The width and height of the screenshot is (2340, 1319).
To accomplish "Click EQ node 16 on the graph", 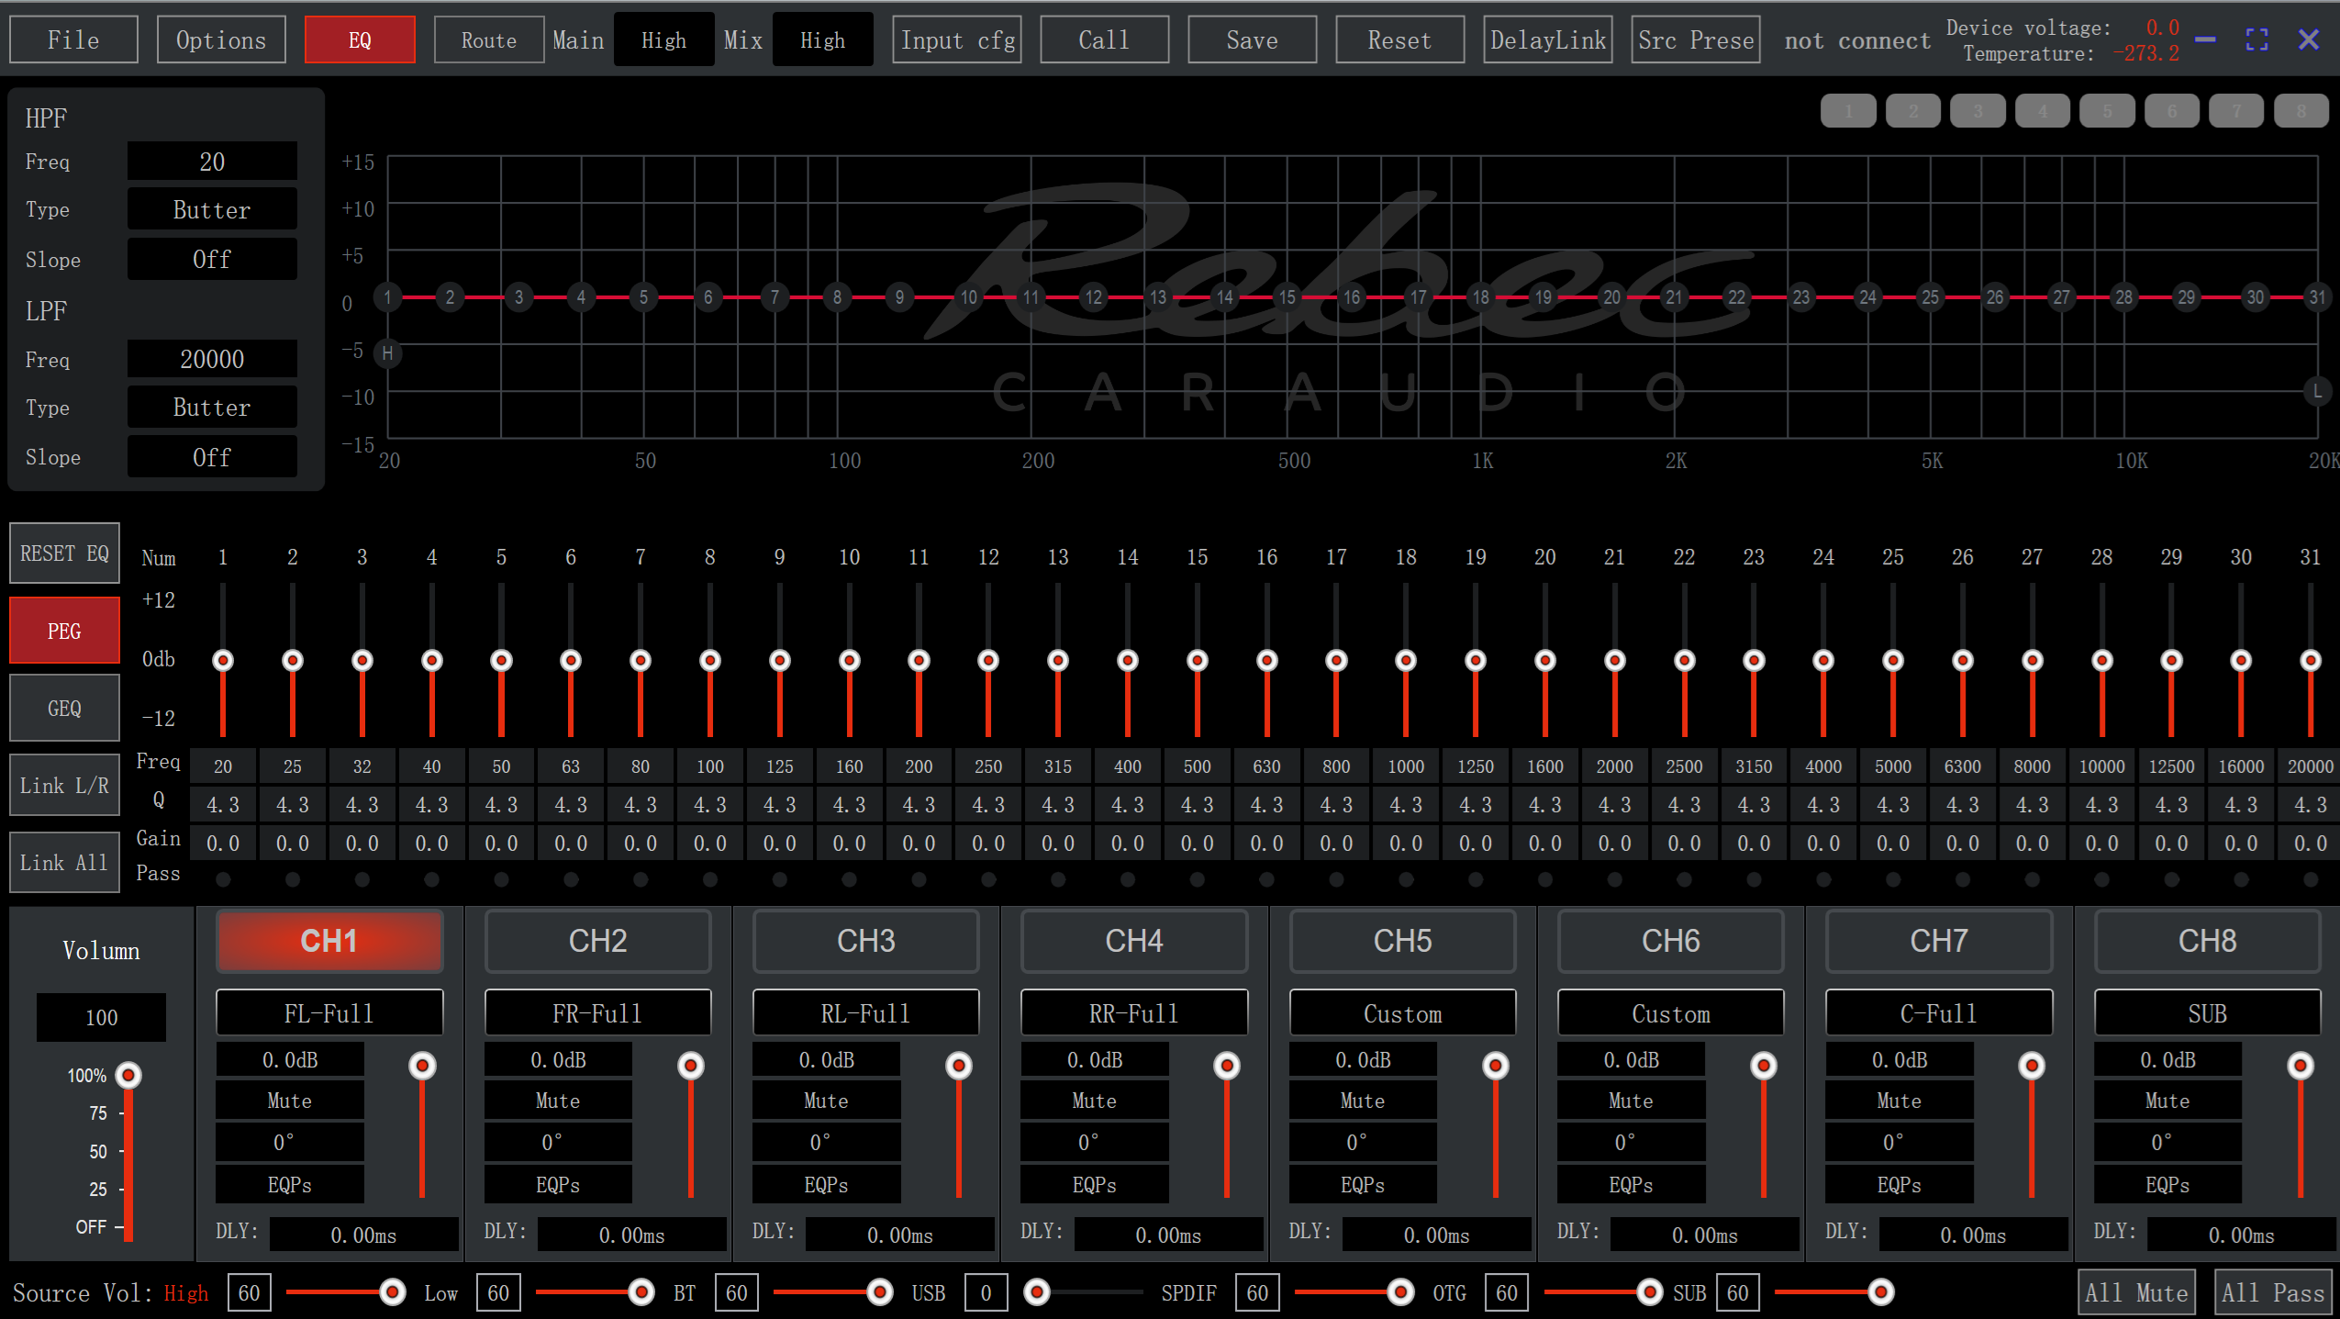I will tap(1352, 297).
